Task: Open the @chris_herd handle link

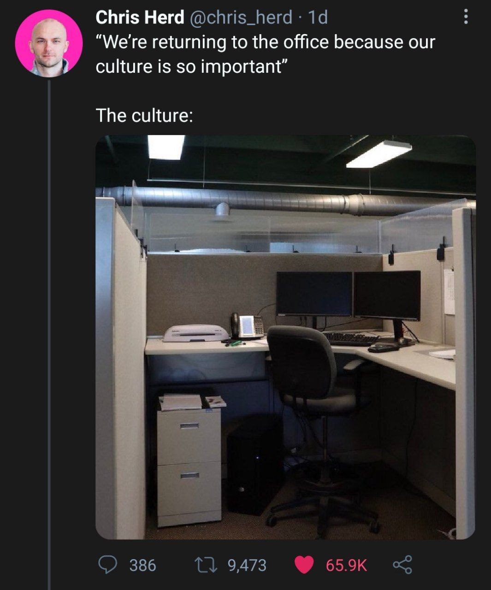Action: 240,18
